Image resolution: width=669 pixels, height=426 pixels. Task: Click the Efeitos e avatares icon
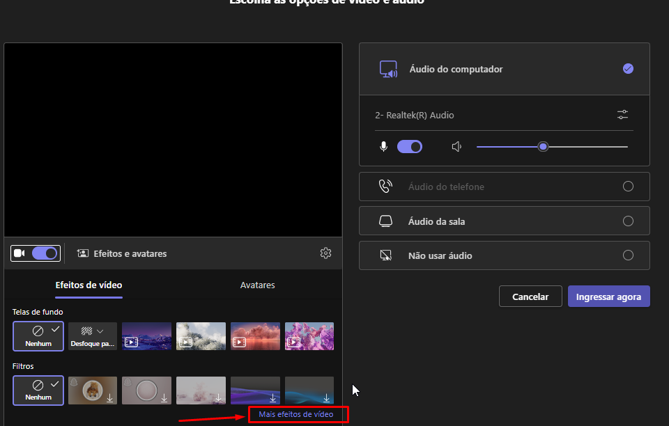click(83, 254)
